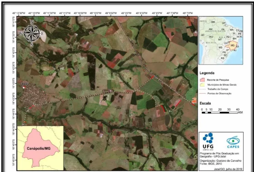254x172 pixels.
Task: Click the longitude label 49°10'0"W
Action: click(96, 13)
